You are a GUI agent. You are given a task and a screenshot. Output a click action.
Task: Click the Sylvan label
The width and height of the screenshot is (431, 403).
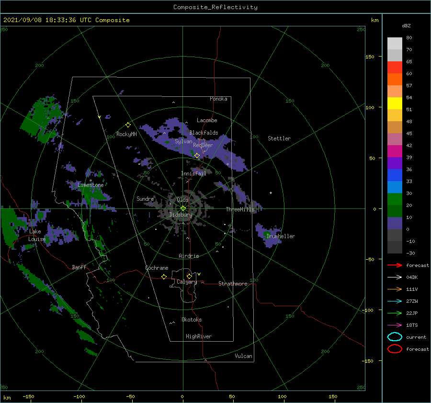[x=183, y=141]
